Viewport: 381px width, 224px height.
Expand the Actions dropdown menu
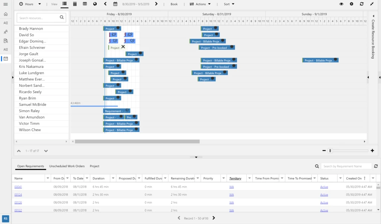tap(200, 4)
